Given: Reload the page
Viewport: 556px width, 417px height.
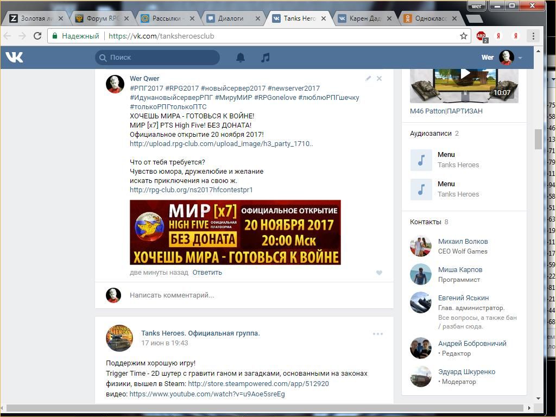Looking at the screenshot, I should (x=37, y=36).
